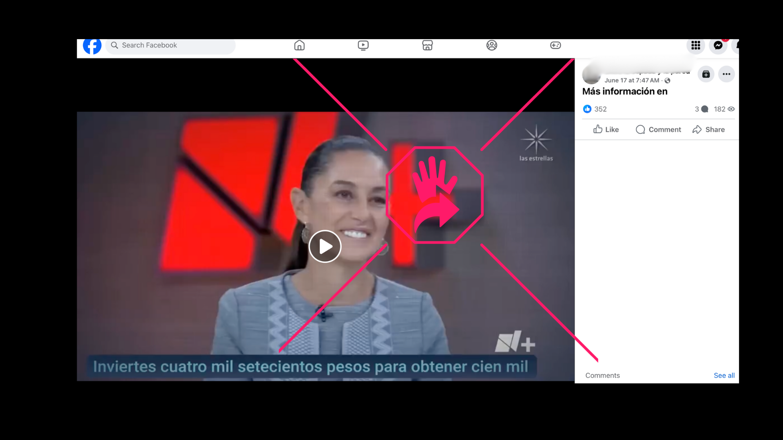Click See all comments link
This screenshot has width=783, height=440.
tap(724, 376)
